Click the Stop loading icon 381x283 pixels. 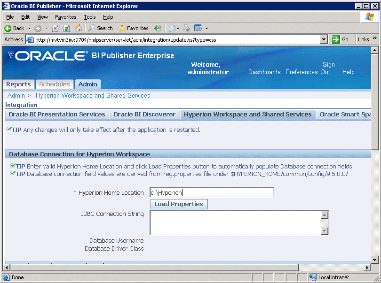[x=56, y=28]
